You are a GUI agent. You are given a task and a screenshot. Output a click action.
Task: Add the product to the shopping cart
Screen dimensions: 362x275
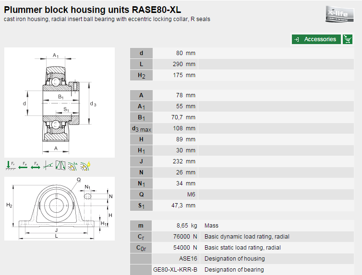click(x=348, y=39)
